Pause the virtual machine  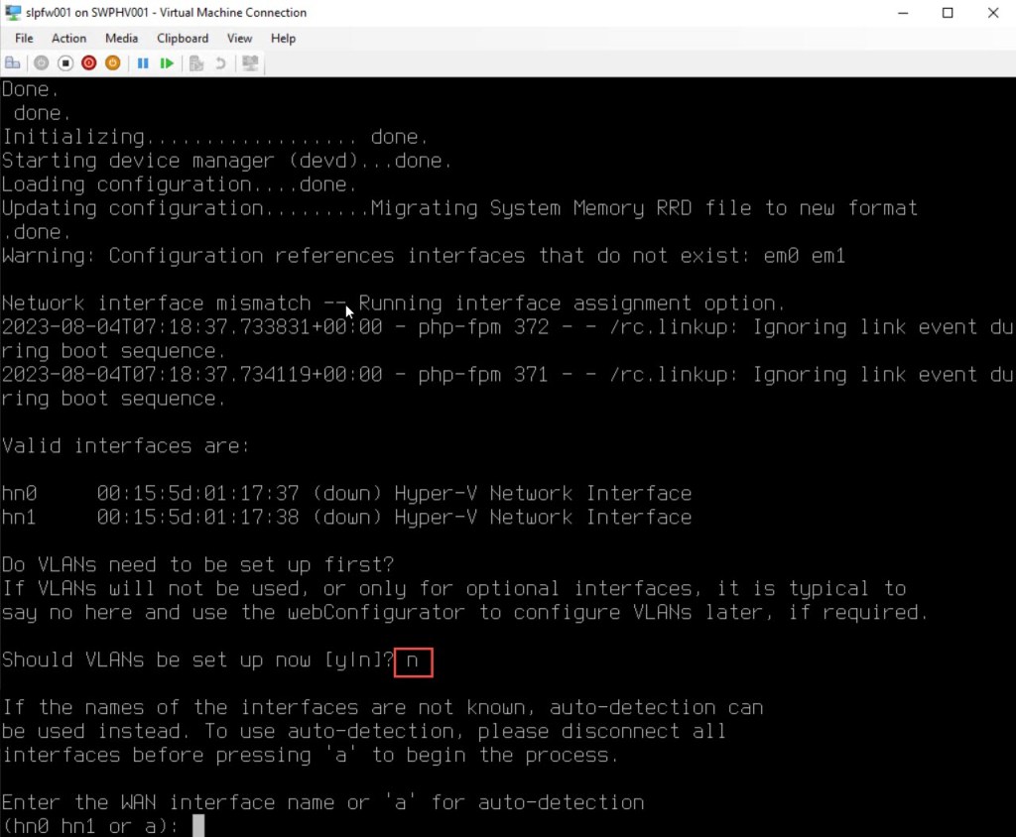pos(143,63)
